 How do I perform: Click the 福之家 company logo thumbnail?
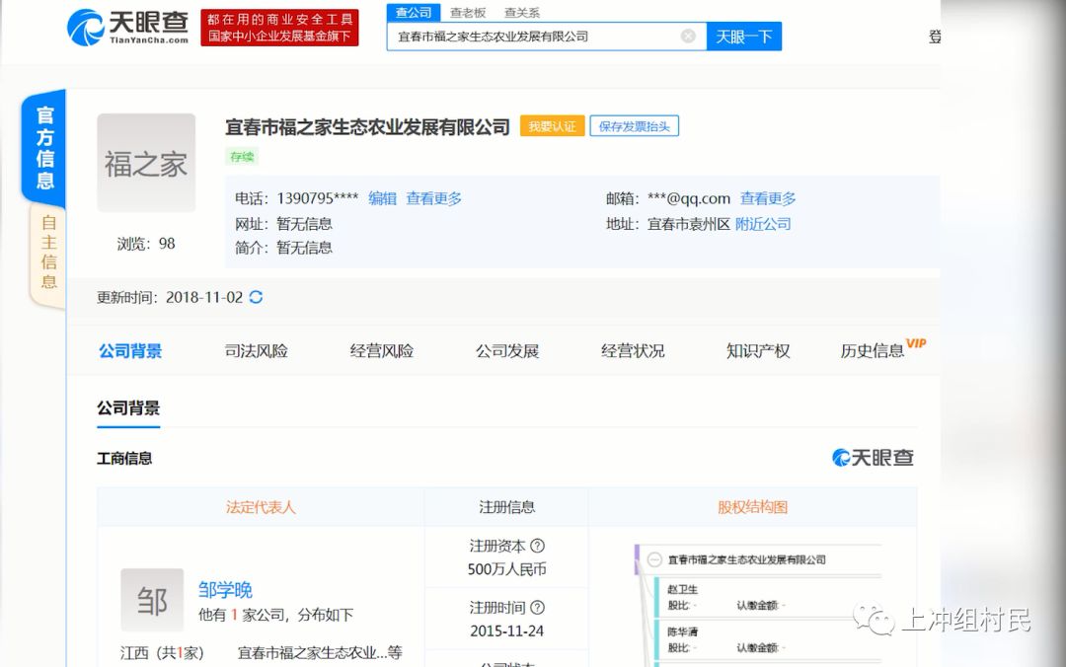click(x=146, y=163)
